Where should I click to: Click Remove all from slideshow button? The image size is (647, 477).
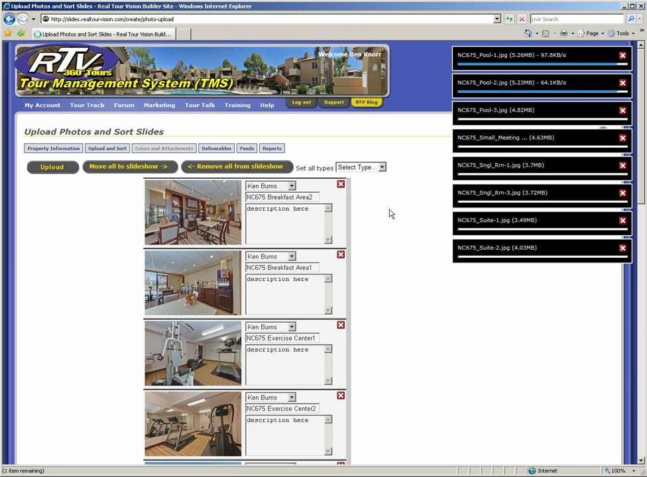coord(237,166)
